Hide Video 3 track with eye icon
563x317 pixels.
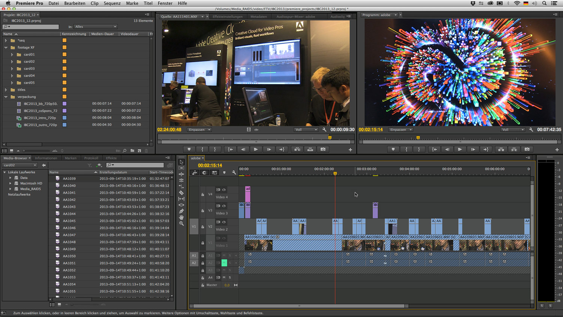click(x=224, y=206)
